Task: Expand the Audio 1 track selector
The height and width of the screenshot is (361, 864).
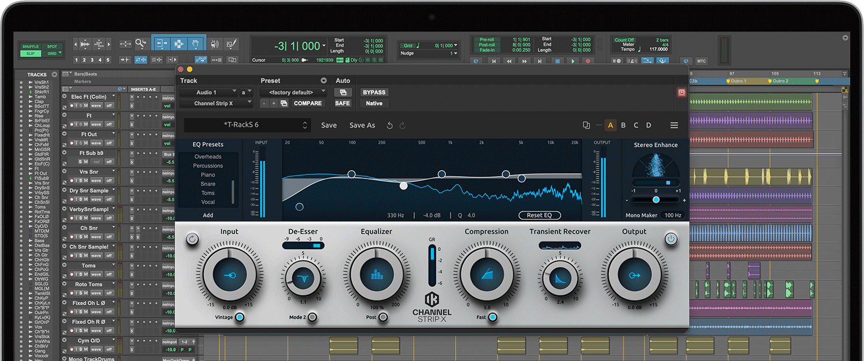Action: [209, 92]
